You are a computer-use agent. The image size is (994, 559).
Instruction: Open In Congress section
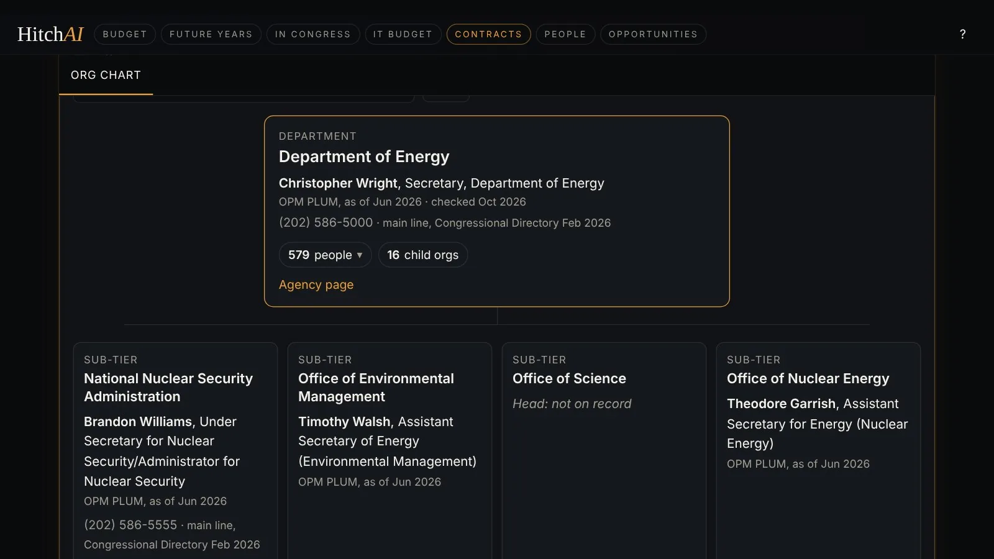click(313, 34)
